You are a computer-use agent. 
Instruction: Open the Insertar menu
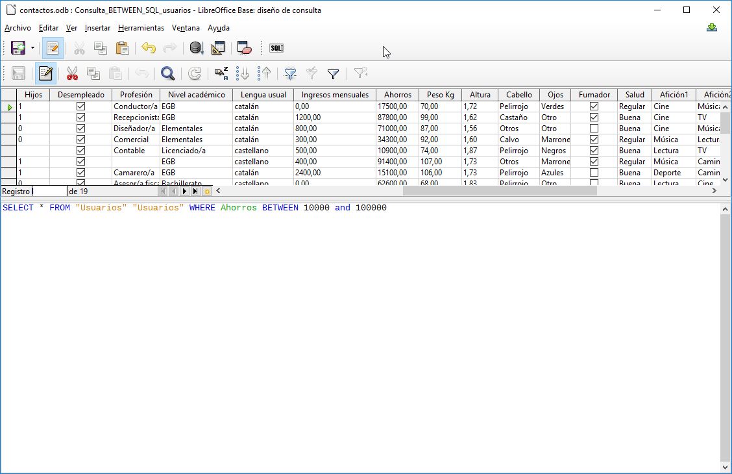(97, 28)
